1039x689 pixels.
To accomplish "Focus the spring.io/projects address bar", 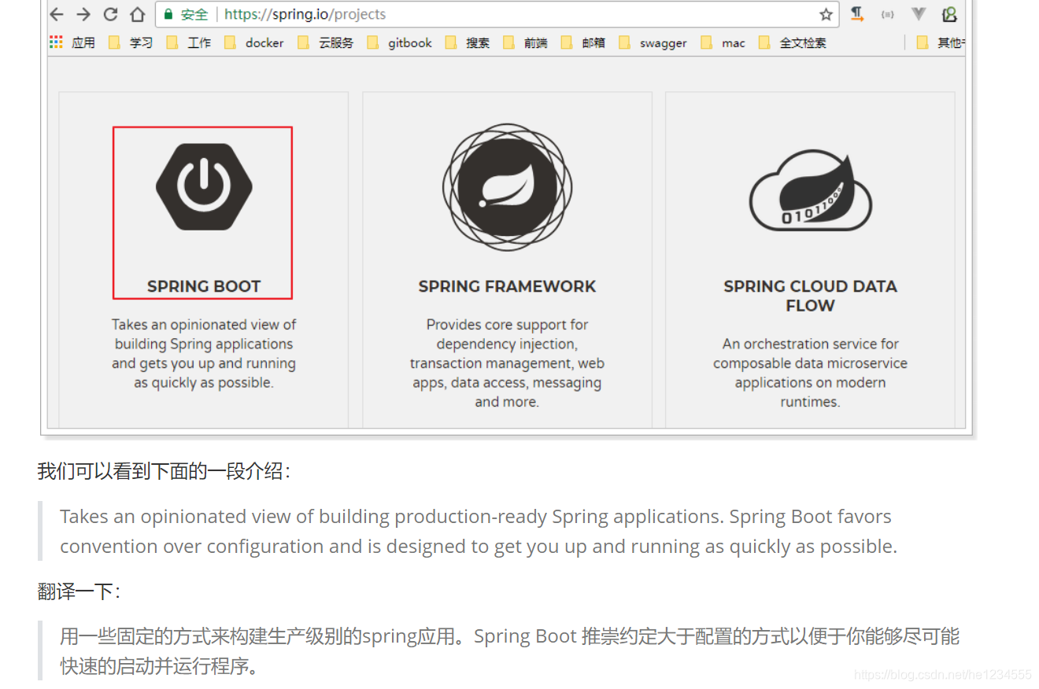I will (x=497, y=14).
